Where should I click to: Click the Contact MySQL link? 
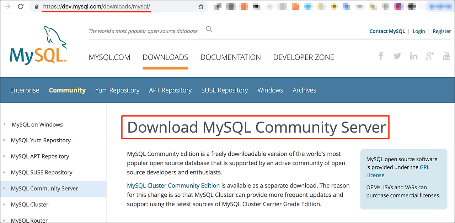tap(387, 31)
